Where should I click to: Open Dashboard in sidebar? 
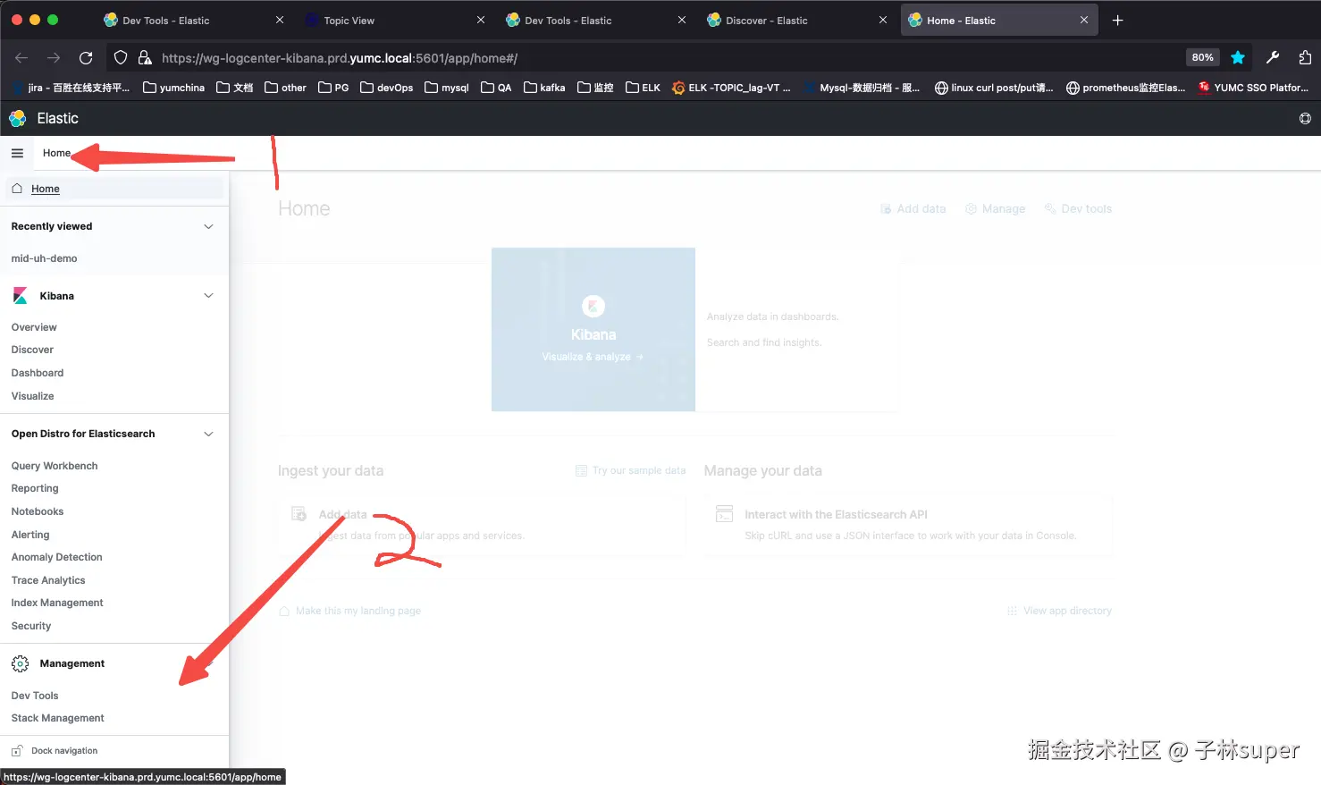(x=38, y=373)
